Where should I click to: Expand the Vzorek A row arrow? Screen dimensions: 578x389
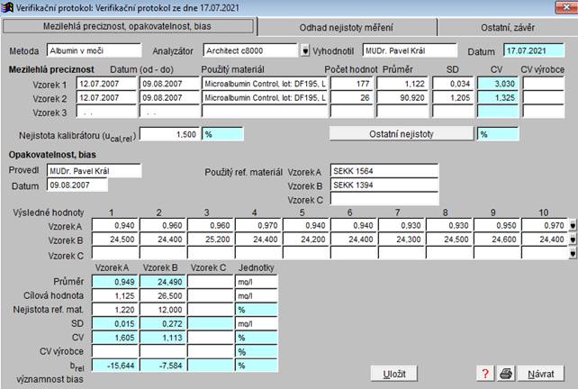coord(572,225)
